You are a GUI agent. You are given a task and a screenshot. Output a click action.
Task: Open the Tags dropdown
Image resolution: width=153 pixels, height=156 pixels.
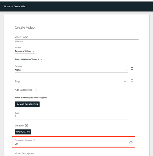click(72, 82)
